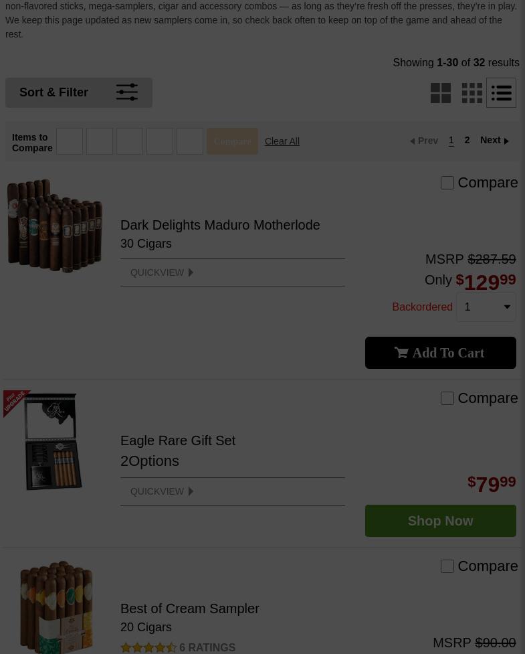Switch to large two-column grid view
This screenshot has height=654, width=525.
tap(441, 92)
